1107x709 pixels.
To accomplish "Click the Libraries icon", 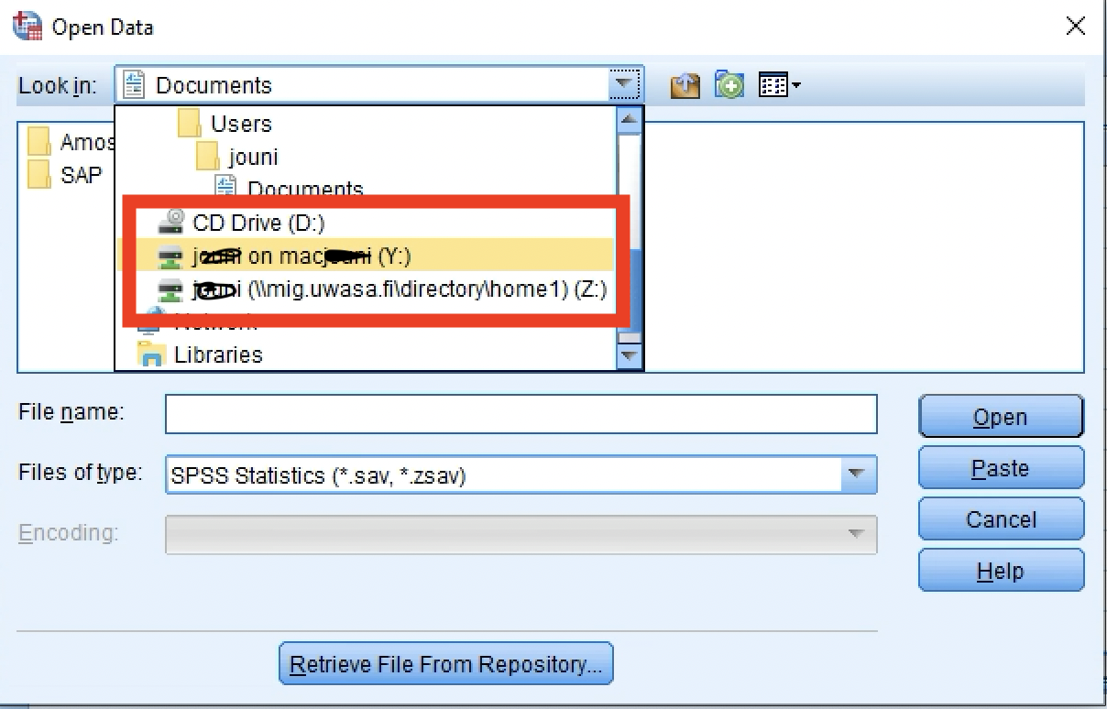I will click(x=151, y=354).
